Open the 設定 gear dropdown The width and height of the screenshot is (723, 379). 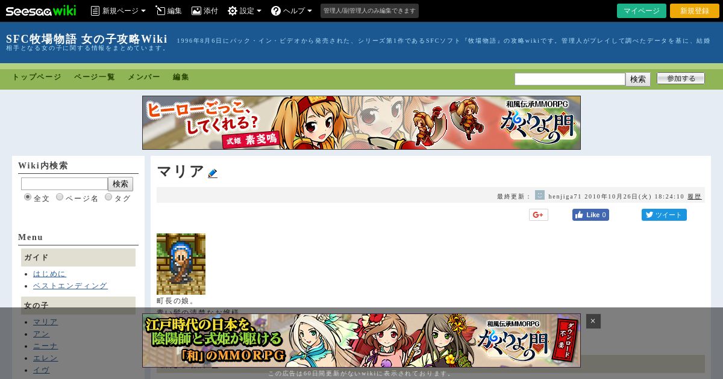coord(245,11)
